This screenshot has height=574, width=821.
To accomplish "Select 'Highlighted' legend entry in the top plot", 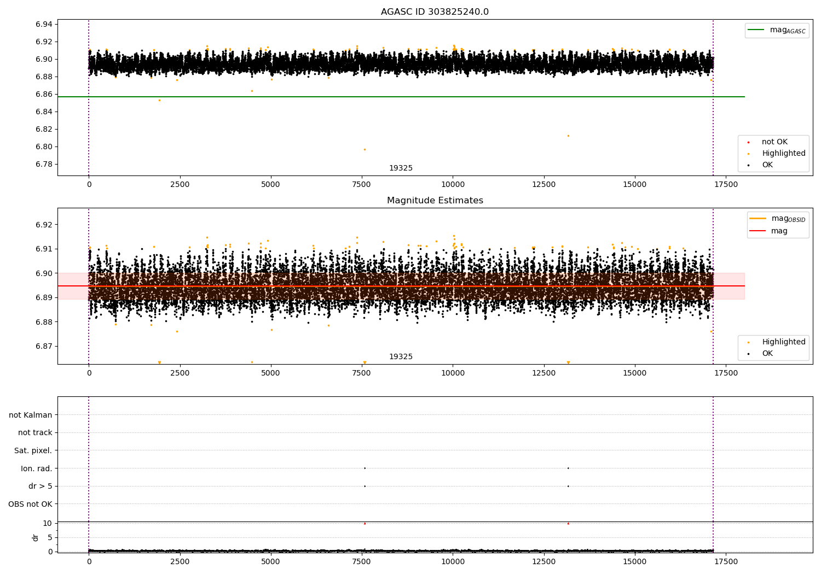I will (783, 154).
